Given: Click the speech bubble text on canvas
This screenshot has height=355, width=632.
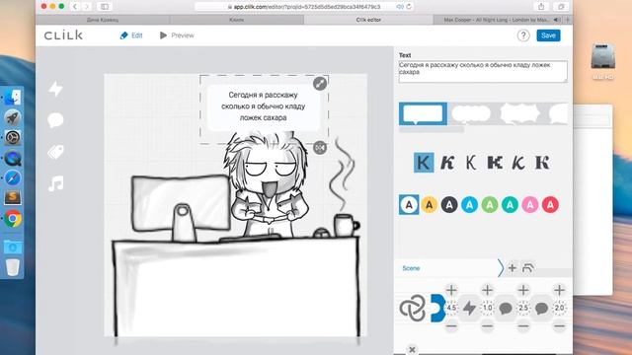Looking at the screenshot, I should click(x=264, y=106).
